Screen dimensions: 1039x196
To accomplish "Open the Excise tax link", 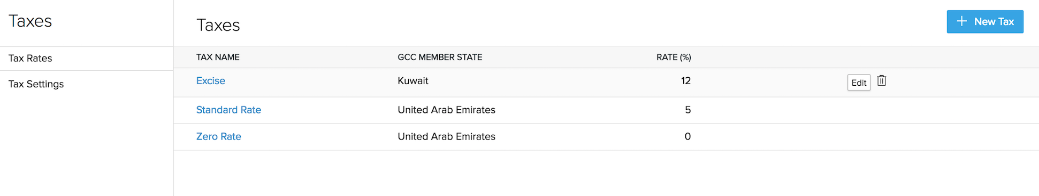I will click(x=210, y=81).
